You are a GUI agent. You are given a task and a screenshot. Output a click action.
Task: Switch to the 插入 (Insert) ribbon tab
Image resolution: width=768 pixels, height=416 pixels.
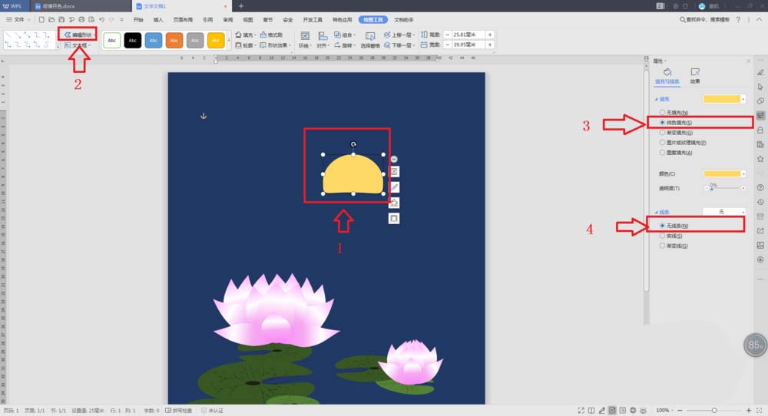click(x=158, y=20)
